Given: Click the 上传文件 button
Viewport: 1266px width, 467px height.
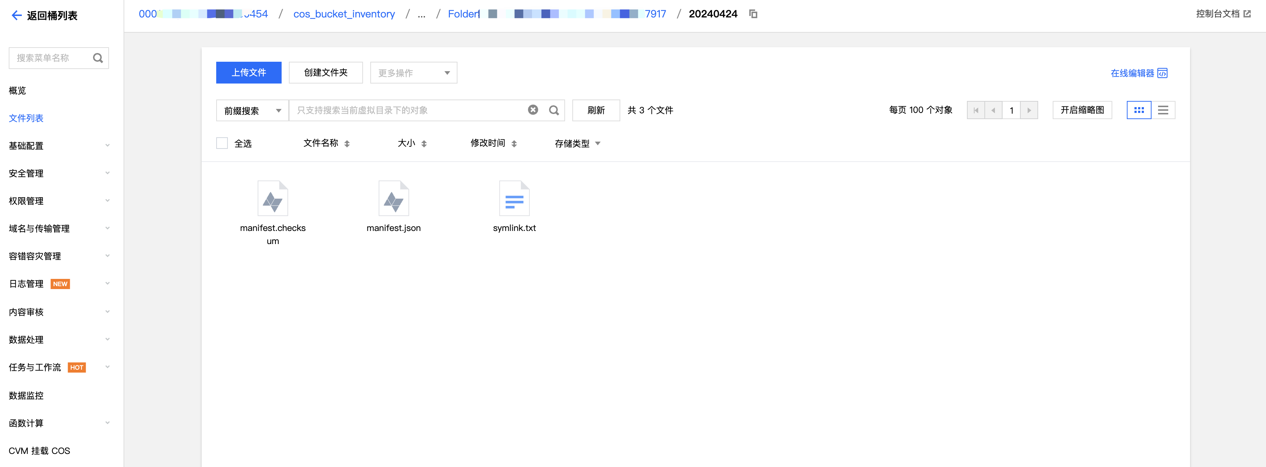Looking at the screenshot, I should [x=249, y=73].
